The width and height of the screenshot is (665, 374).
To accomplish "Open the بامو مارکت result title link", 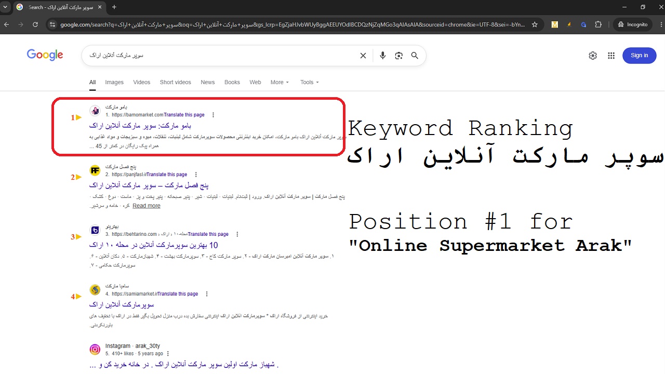I will point(140,126).
